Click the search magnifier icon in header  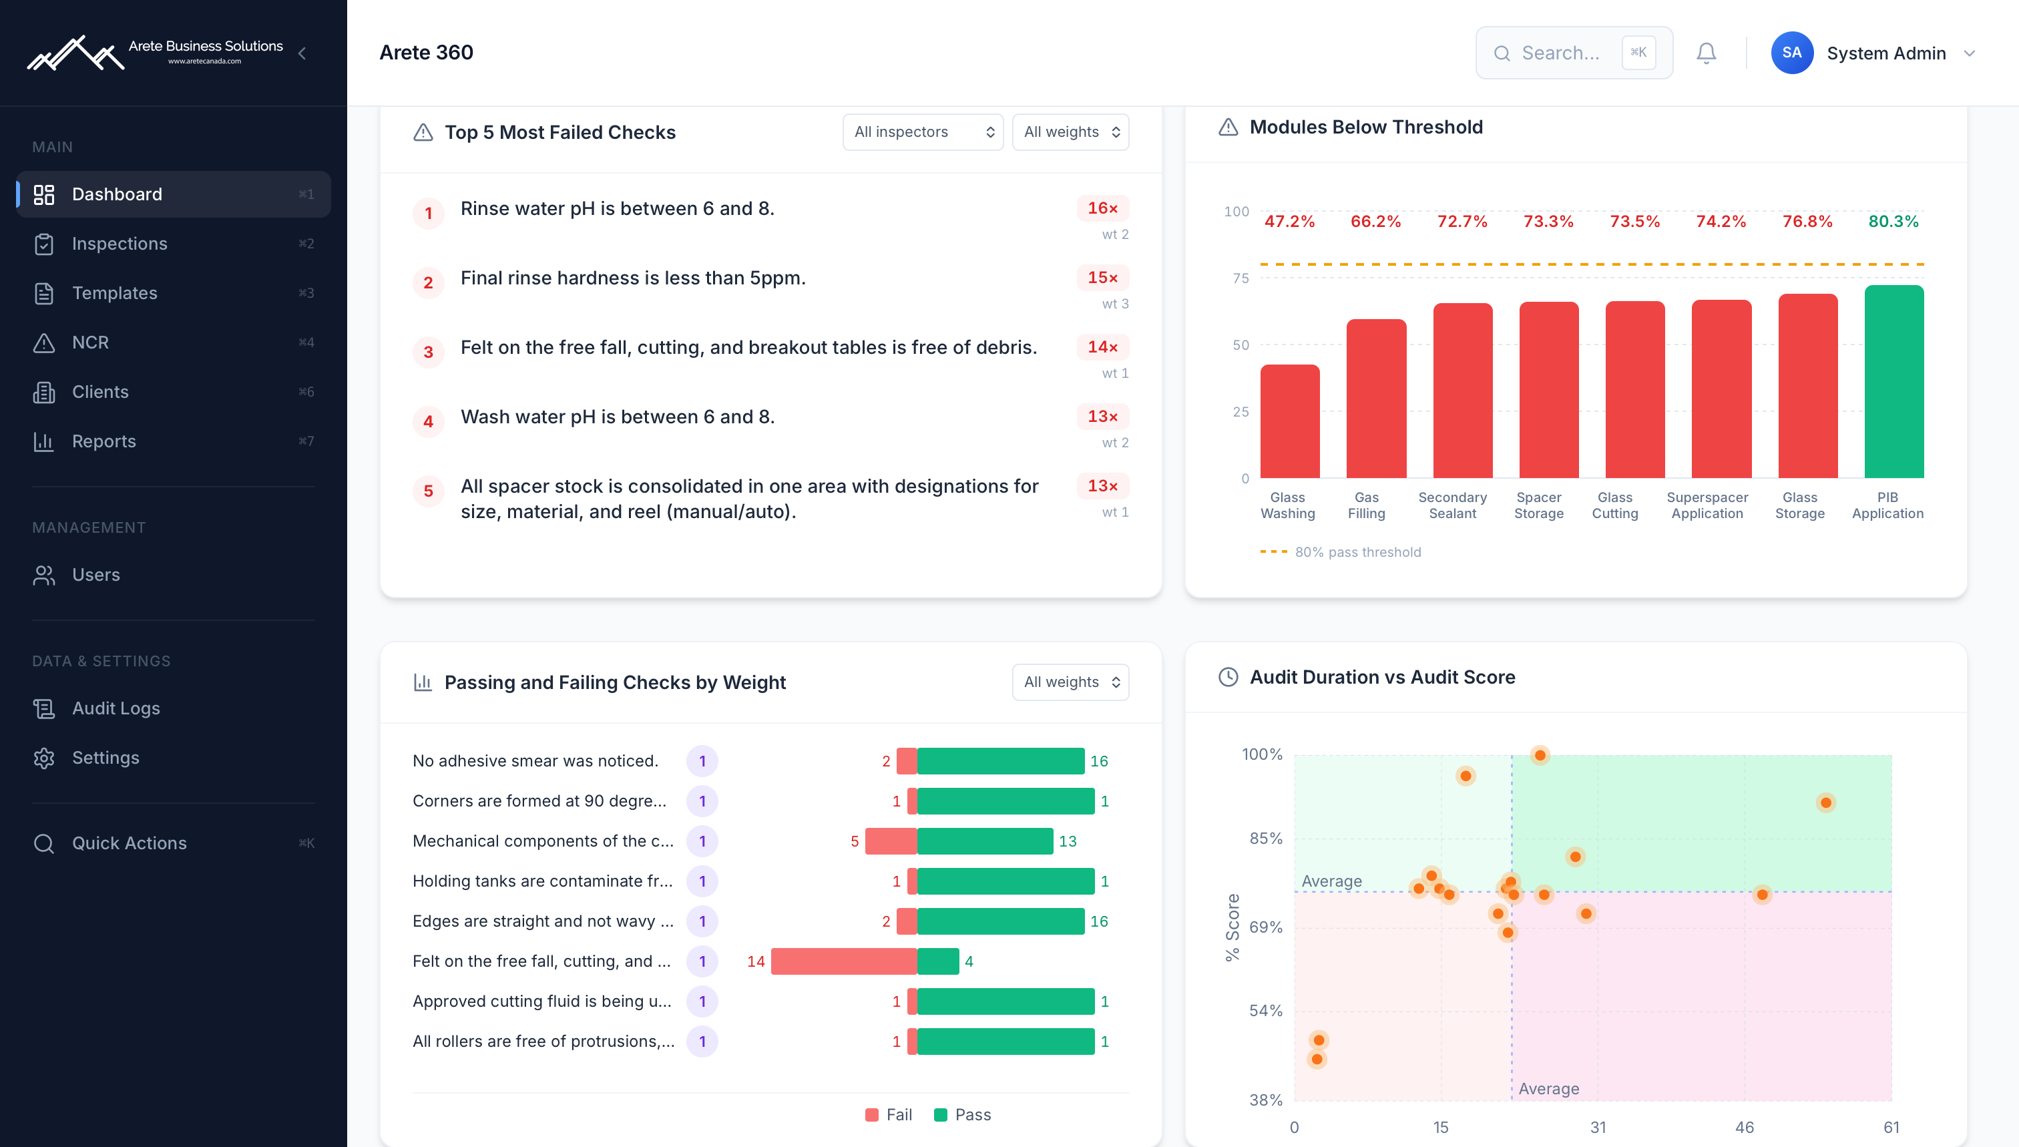pyautogui.click(x=1502, y=53)
